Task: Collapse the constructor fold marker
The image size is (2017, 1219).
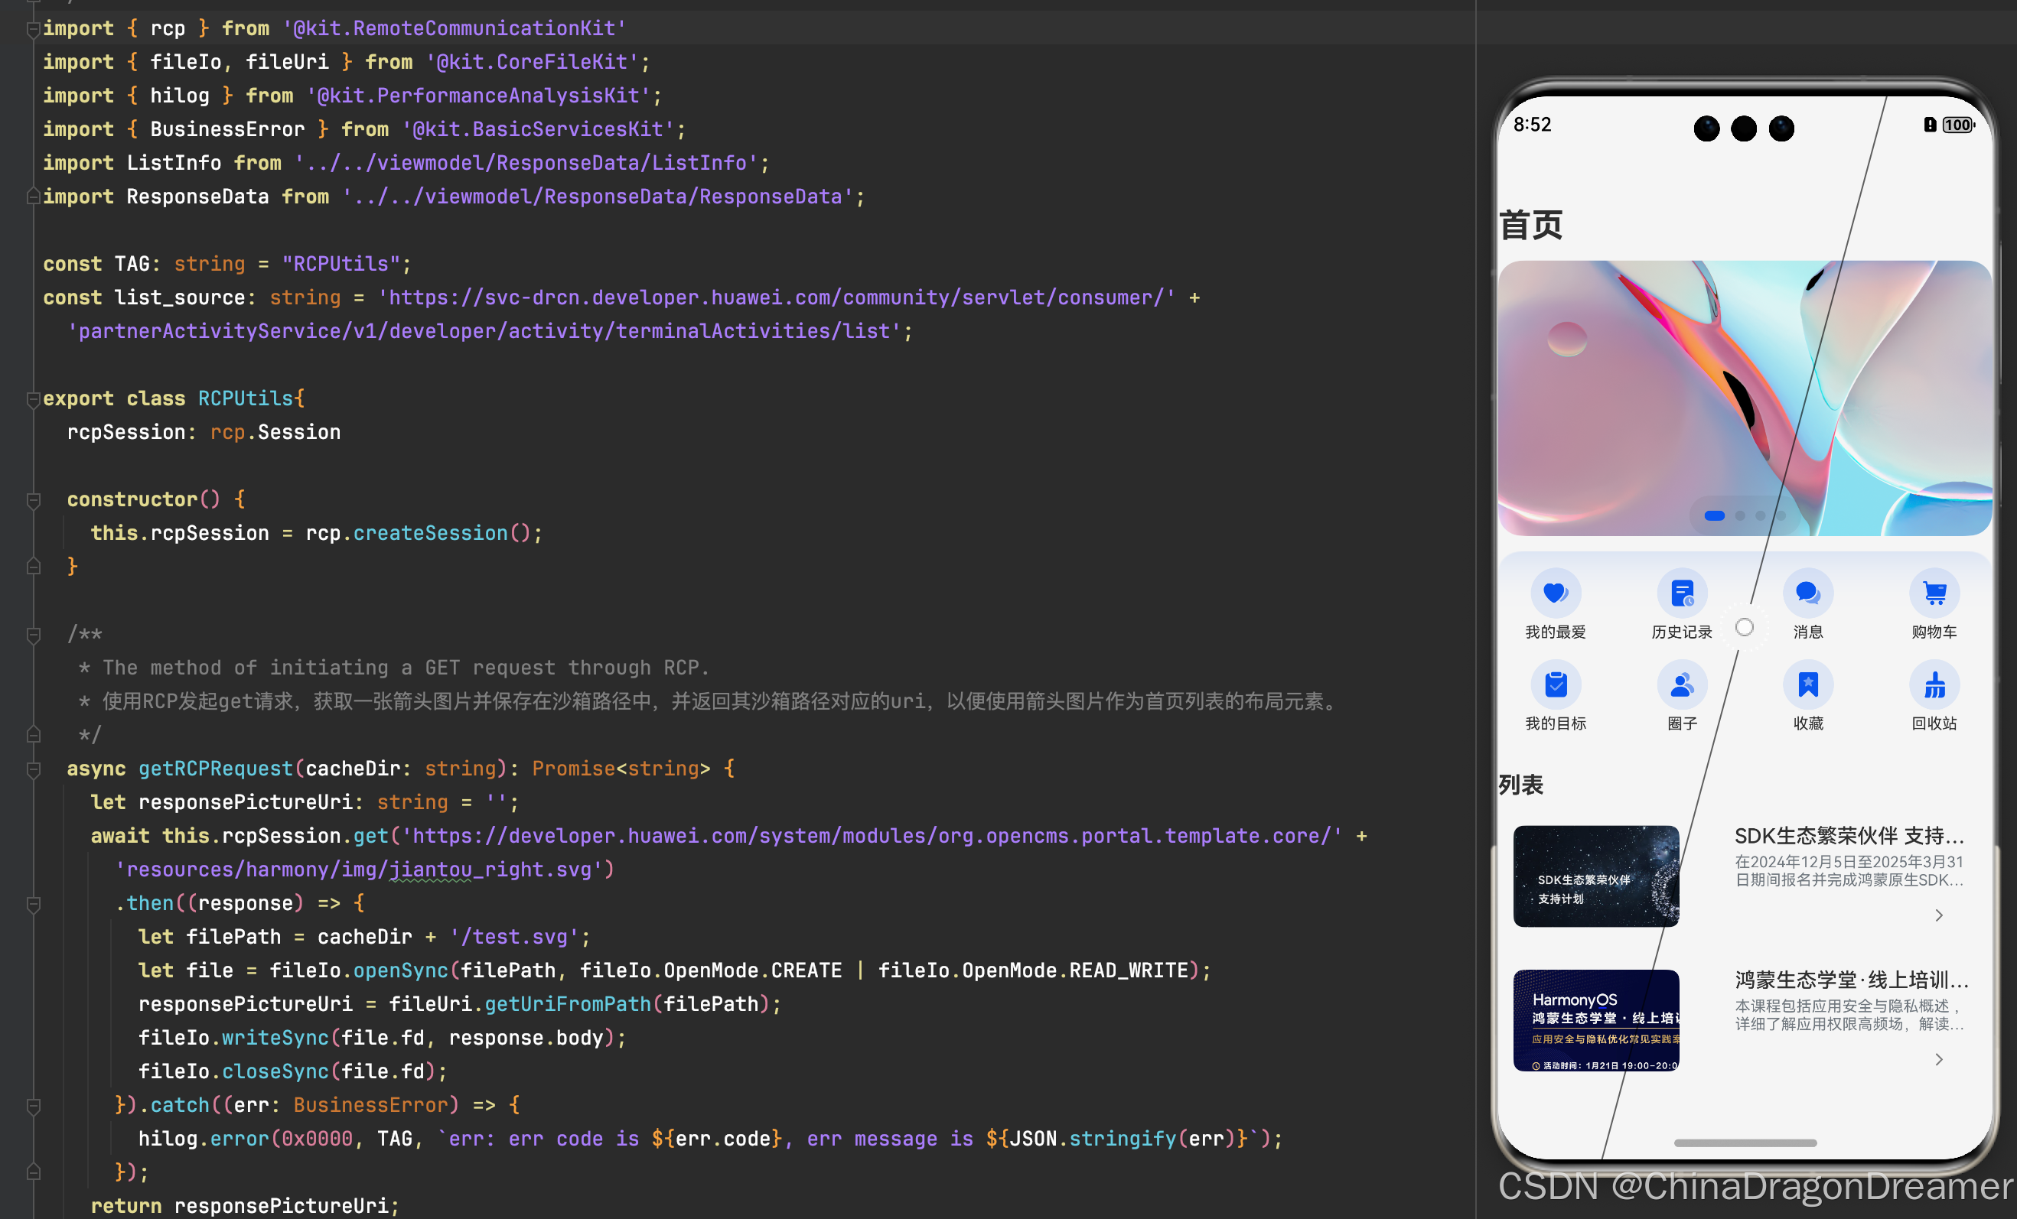Action: 34,500
